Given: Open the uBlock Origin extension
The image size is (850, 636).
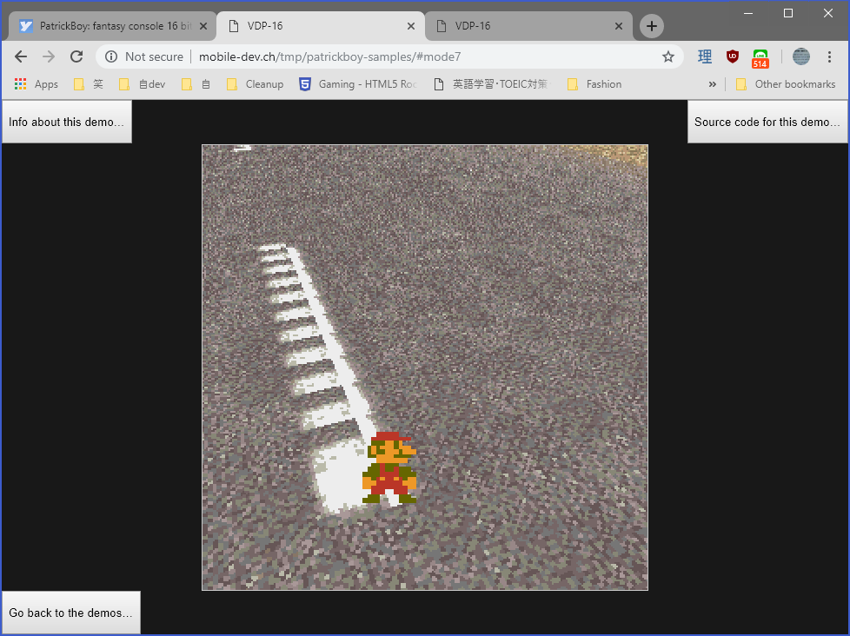Looking at the screenshot, I should [733, 56].
